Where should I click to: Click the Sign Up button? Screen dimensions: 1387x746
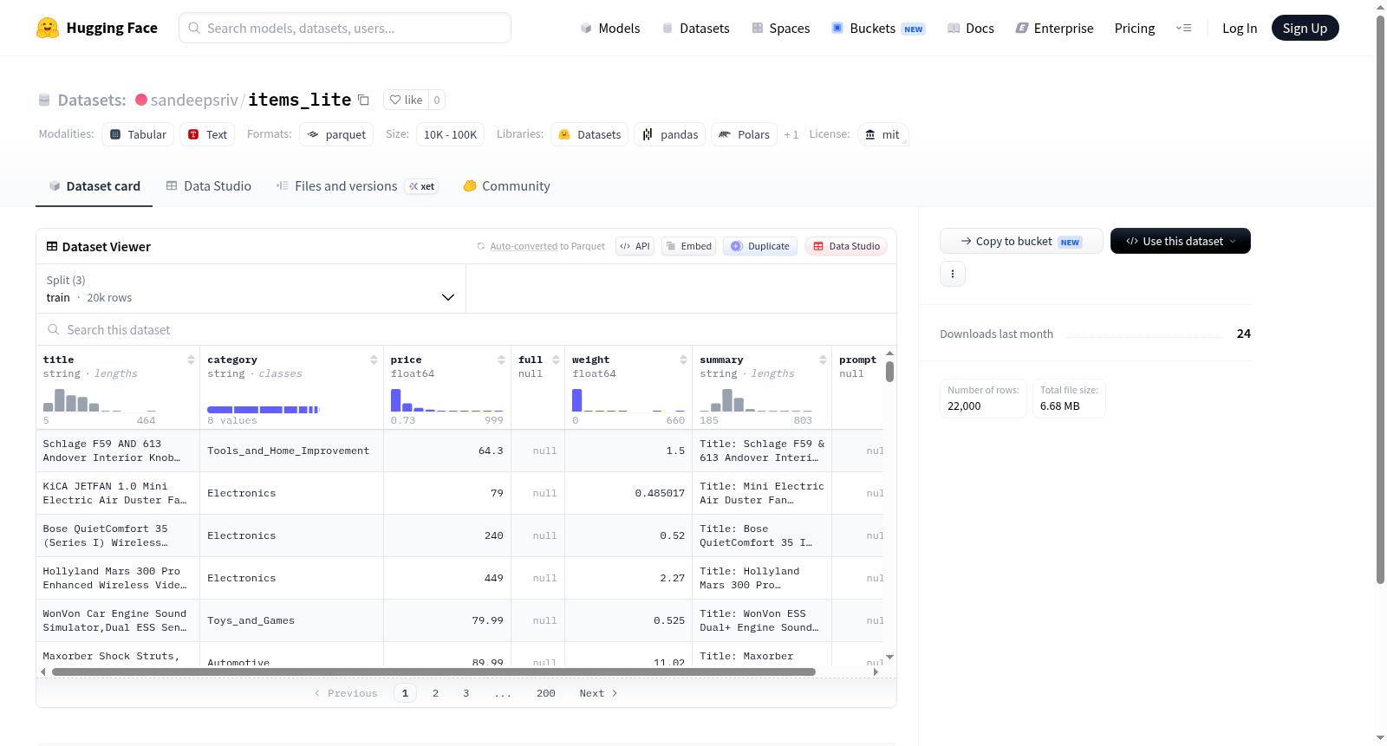pyautogui.click(x=1306, y=28)
